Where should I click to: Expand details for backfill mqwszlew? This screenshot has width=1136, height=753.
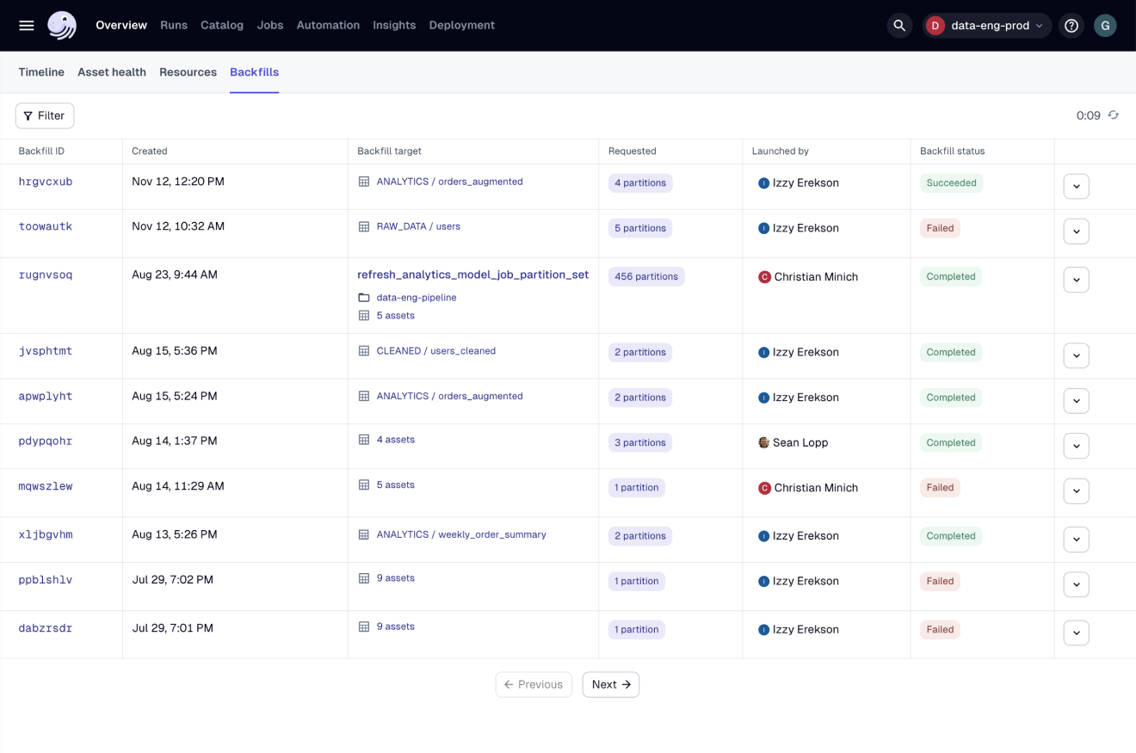tap(1076, 491)
